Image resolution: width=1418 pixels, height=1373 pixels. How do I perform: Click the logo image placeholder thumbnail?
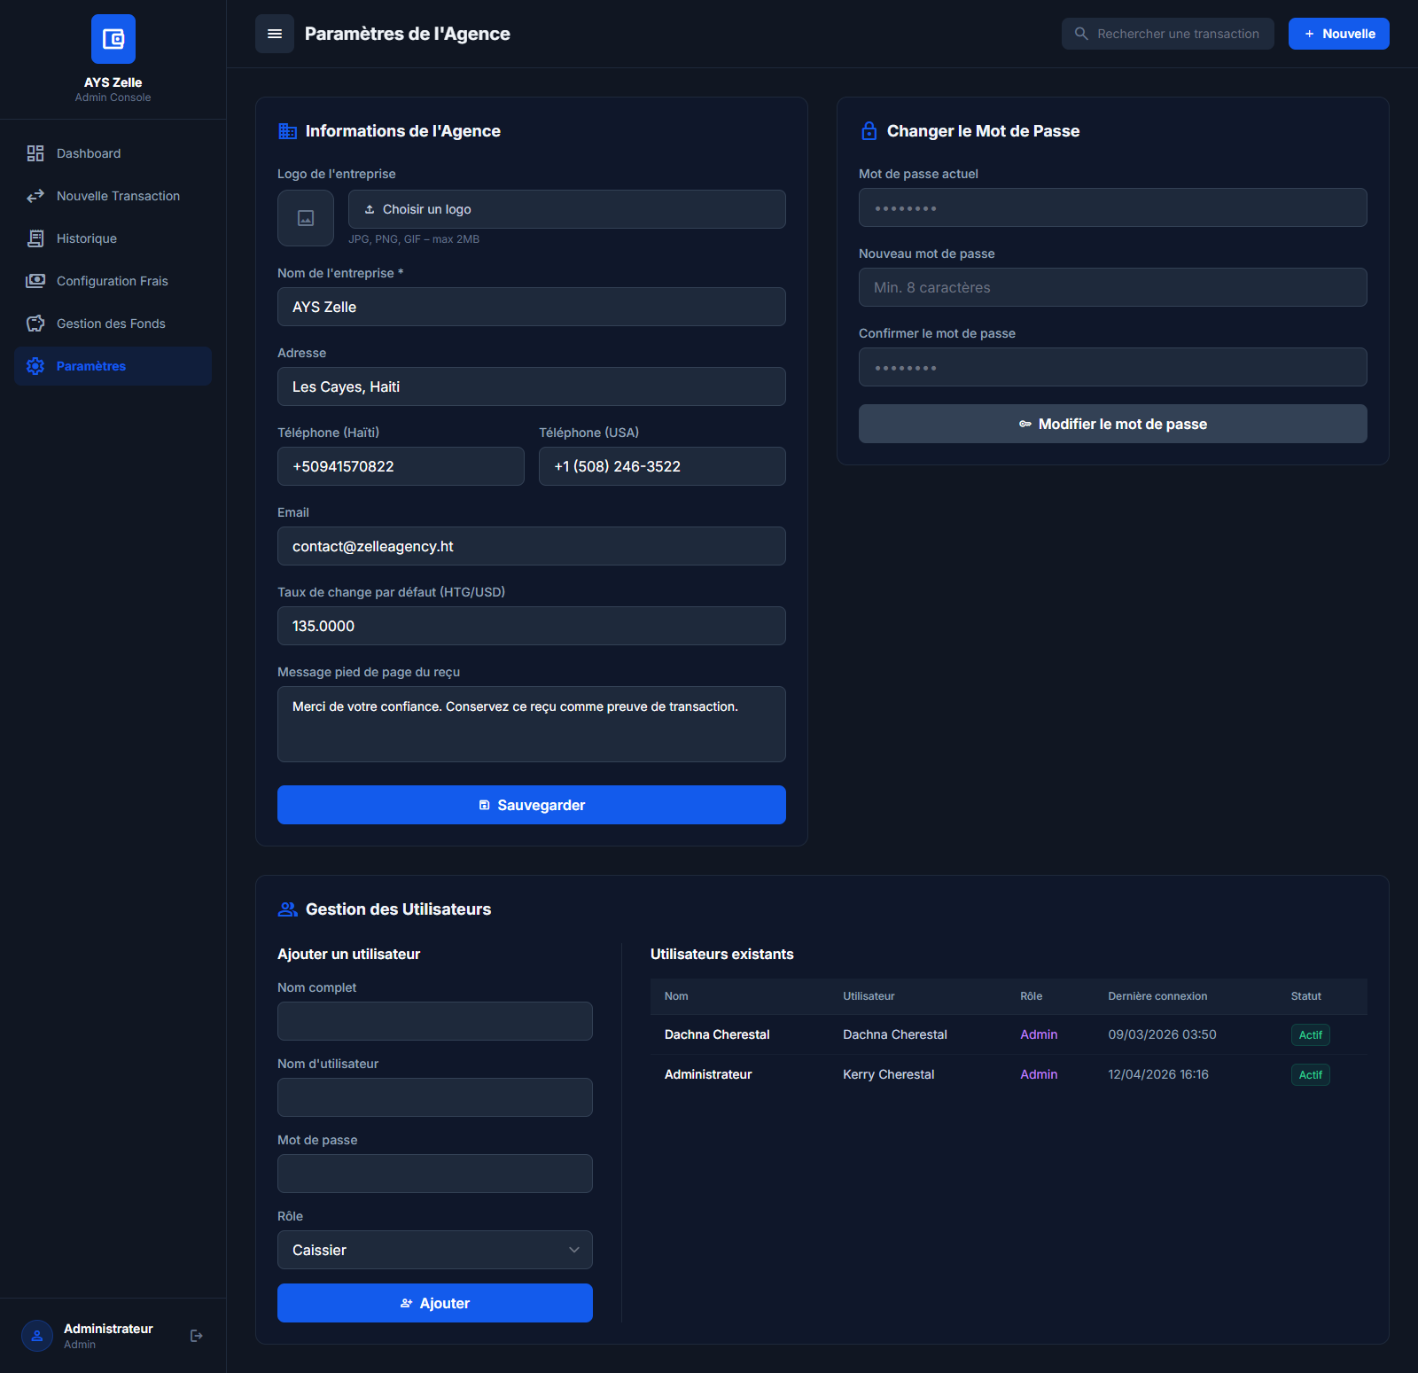[306, 218]
